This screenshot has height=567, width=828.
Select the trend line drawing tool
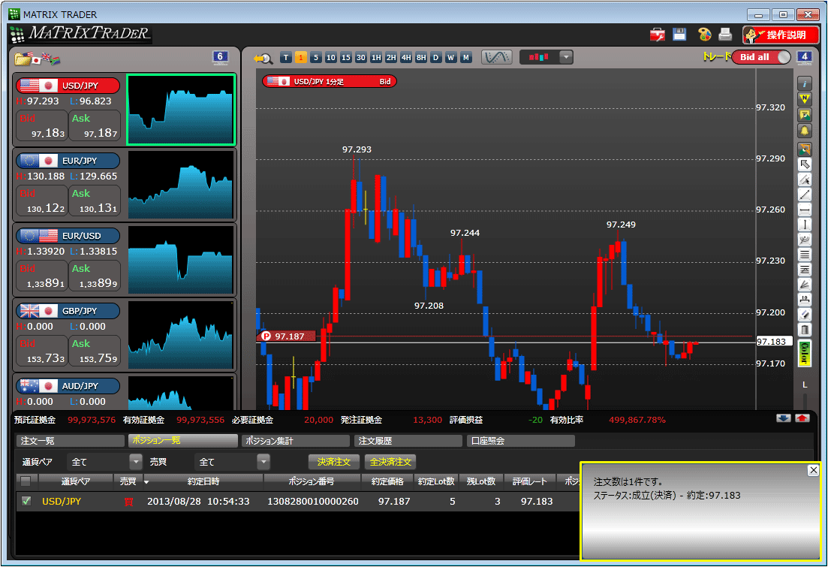pyautogui.click(x=804, y=195)
